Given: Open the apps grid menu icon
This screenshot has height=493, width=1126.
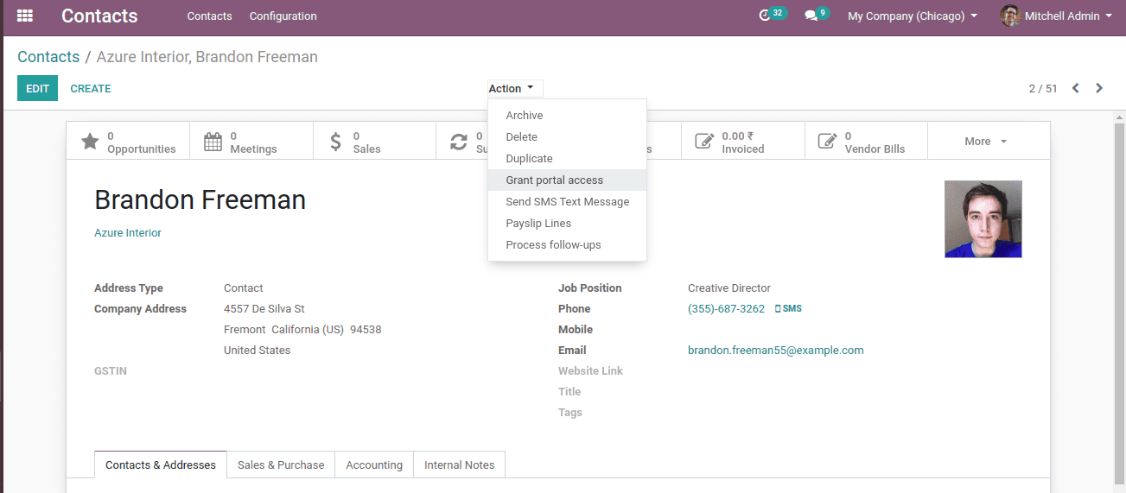Looking at the screenshot, I should tap(25, 16).
